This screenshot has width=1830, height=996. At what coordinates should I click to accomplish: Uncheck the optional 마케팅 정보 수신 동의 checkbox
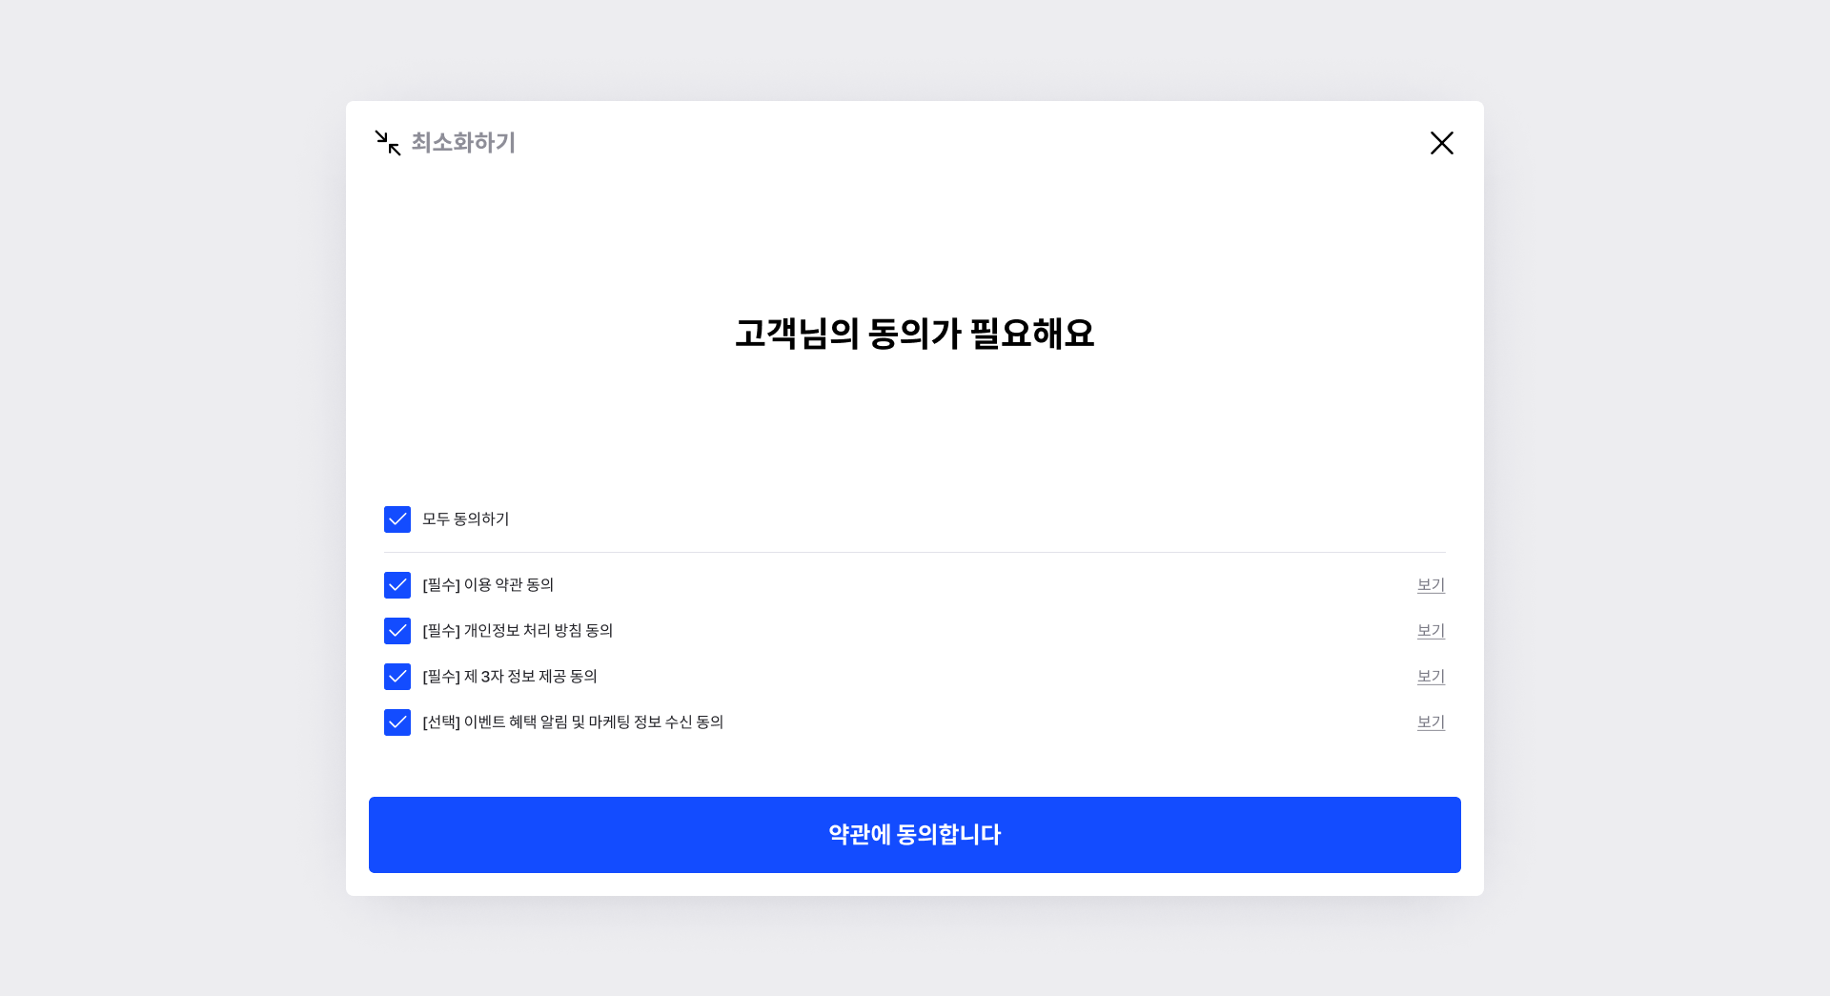[397, 722]
